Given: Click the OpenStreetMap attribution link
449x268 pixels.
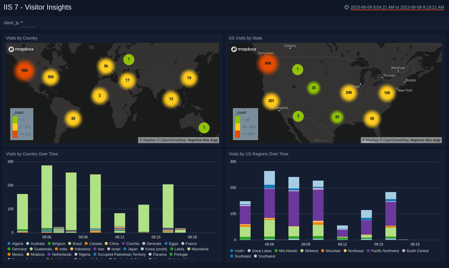Looking at the screenshot, I should tap(173, 140).
